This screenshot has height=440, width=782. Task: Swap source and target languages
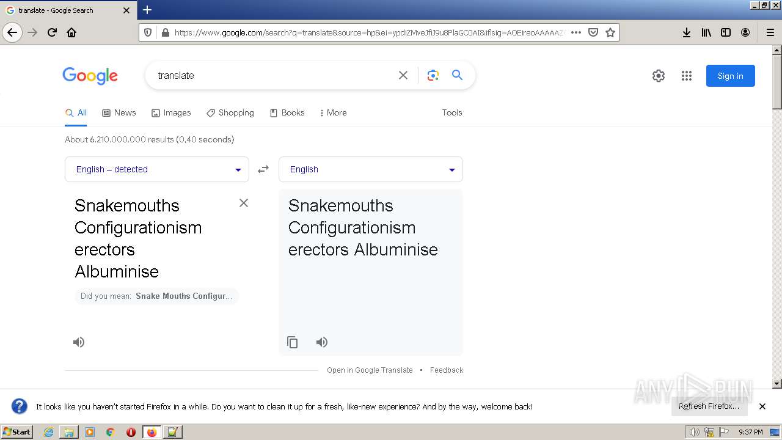click(263, 169)
